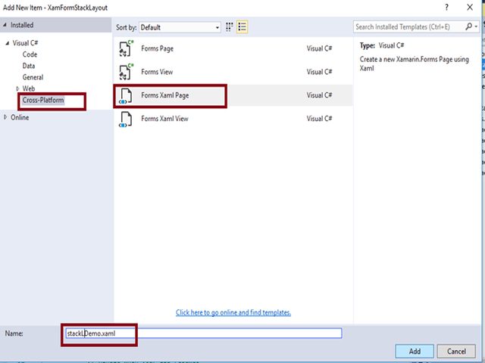Click the Forms View template icon
Screen dimensions: 485x363
click(x=126, y=72)
